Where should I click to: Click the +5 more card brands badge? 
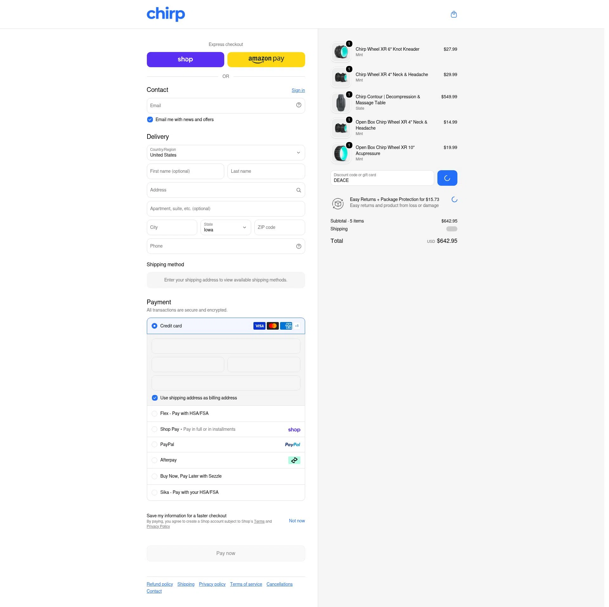[297, 326]
